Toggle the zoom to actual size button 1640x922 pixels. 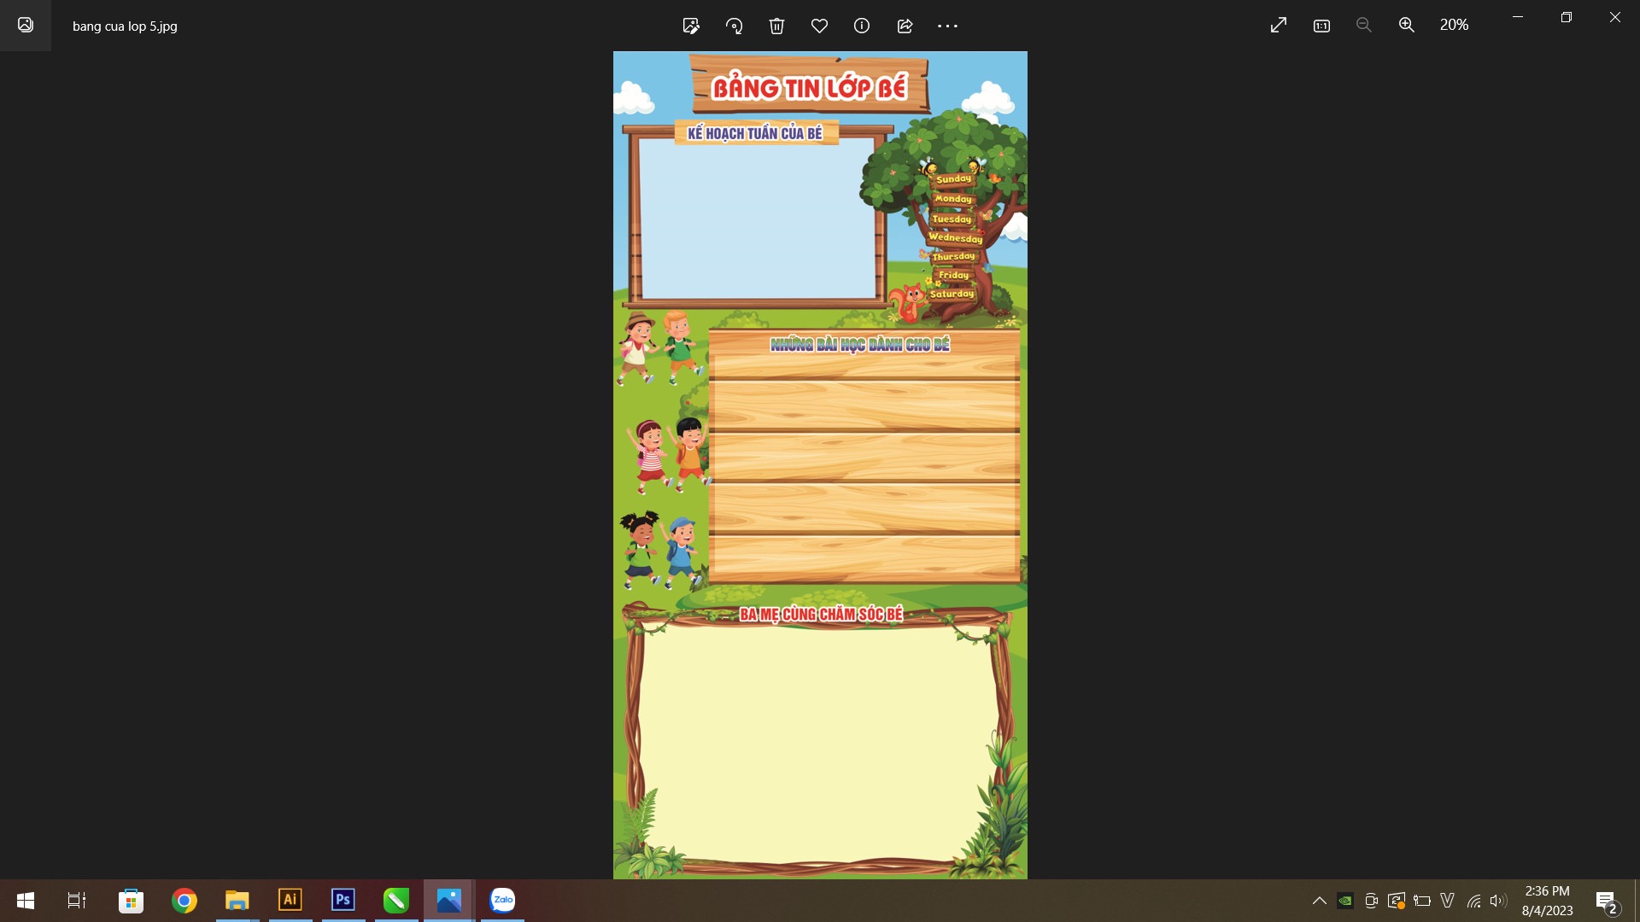[1321, 26]
